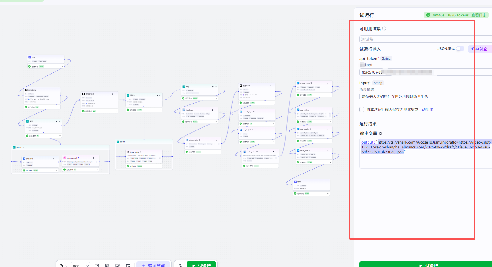The image size is (492, 267).
Task: Click the add_videos node icon
Action: (x=298, y=110)
